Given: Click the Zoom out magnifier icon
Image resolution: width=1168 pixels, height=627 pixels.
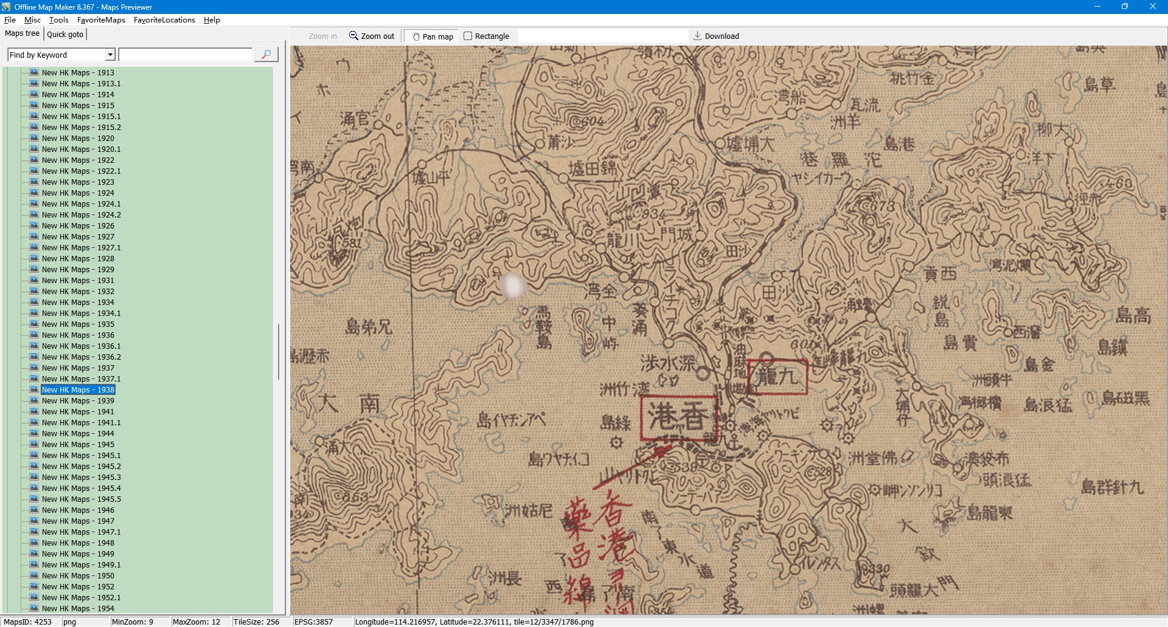Looking at the screenshot, I should (x=353, y=36).
